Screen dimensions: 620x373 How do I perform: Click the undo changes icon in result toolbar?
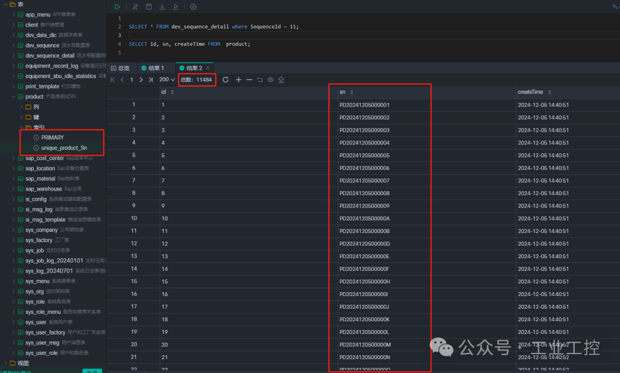tap(260, 80)
